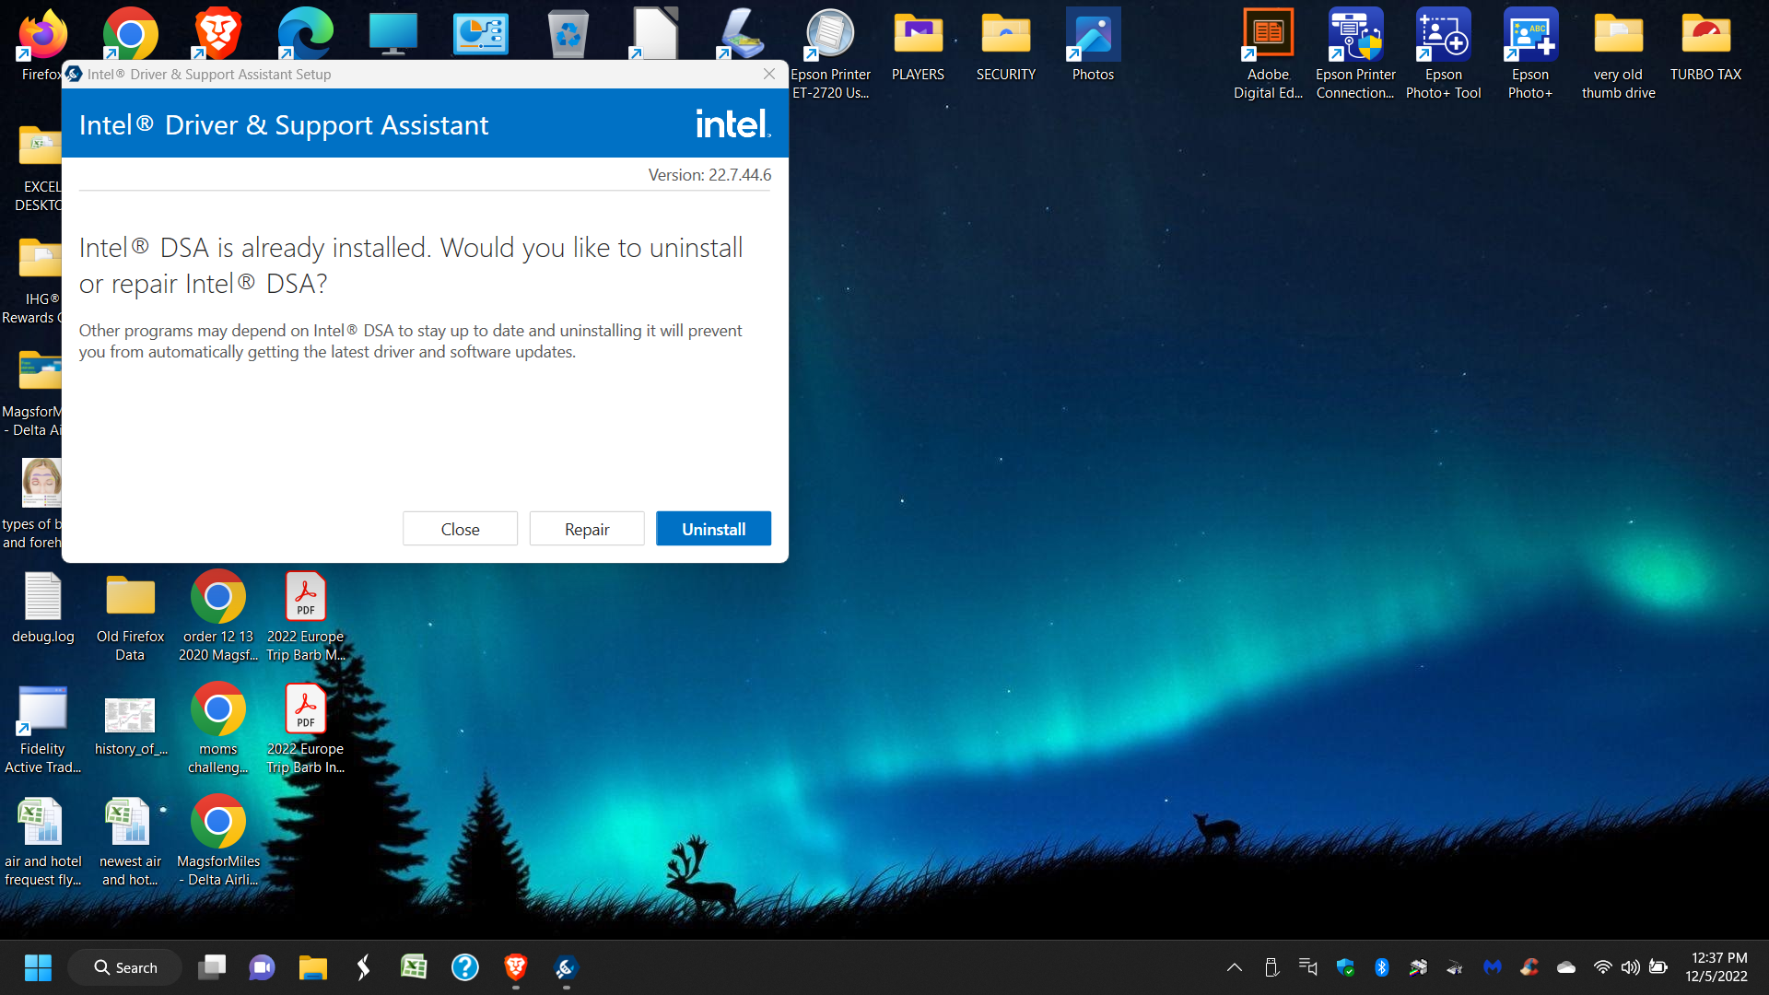Open OneDrive from the system tray
The height and width of the screenshot is (995, 1769).
(x=1565, y=967)
